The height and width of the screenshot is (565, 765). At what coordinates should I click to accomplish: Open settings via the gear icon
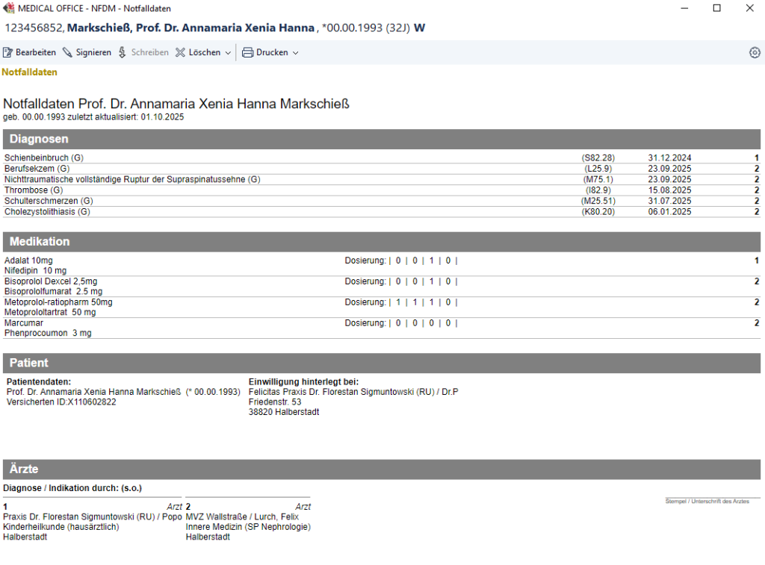(755, 53)
